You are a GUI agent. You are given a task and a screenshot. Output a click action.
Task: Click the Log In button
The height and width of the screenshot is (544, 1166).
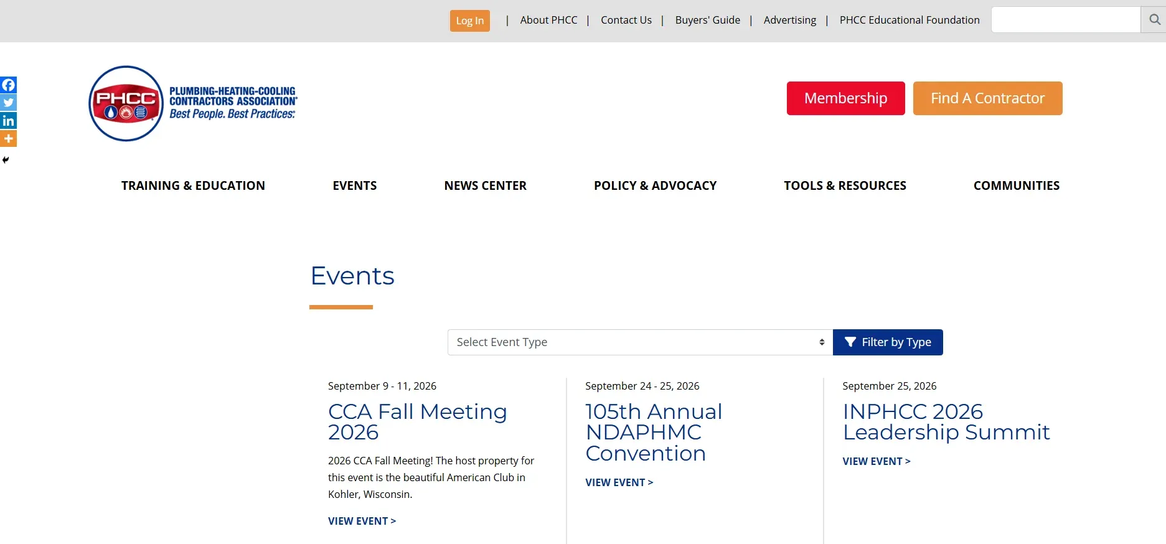coord(470,21)
